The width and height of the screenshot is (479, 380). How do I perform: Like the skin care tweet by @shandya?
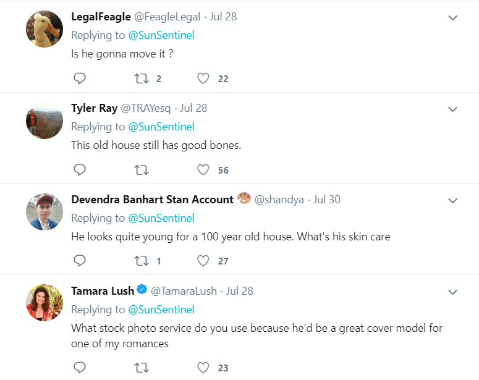pos(203,261)
